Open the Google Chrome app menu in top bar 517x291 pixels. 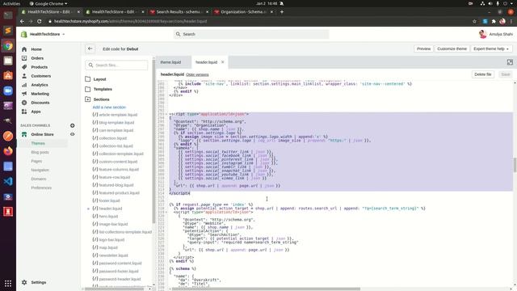coord(48,3)
